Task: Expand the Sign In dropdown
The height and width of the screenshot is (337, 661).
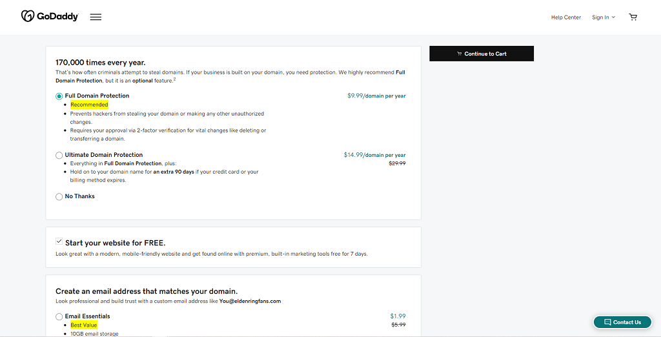Action: (604, 17)
